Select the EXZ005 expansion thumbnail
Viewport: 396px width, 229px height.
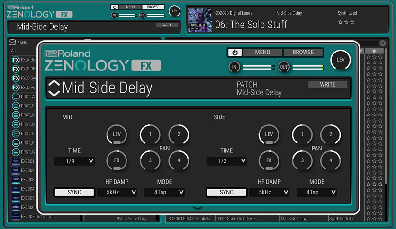(x=16, y=198)
